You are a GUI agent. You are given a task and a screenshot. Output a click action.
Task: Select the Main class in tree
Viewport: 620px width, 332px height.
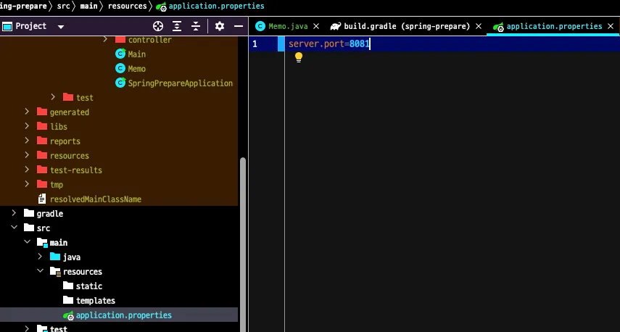click(x=137, y=54)
